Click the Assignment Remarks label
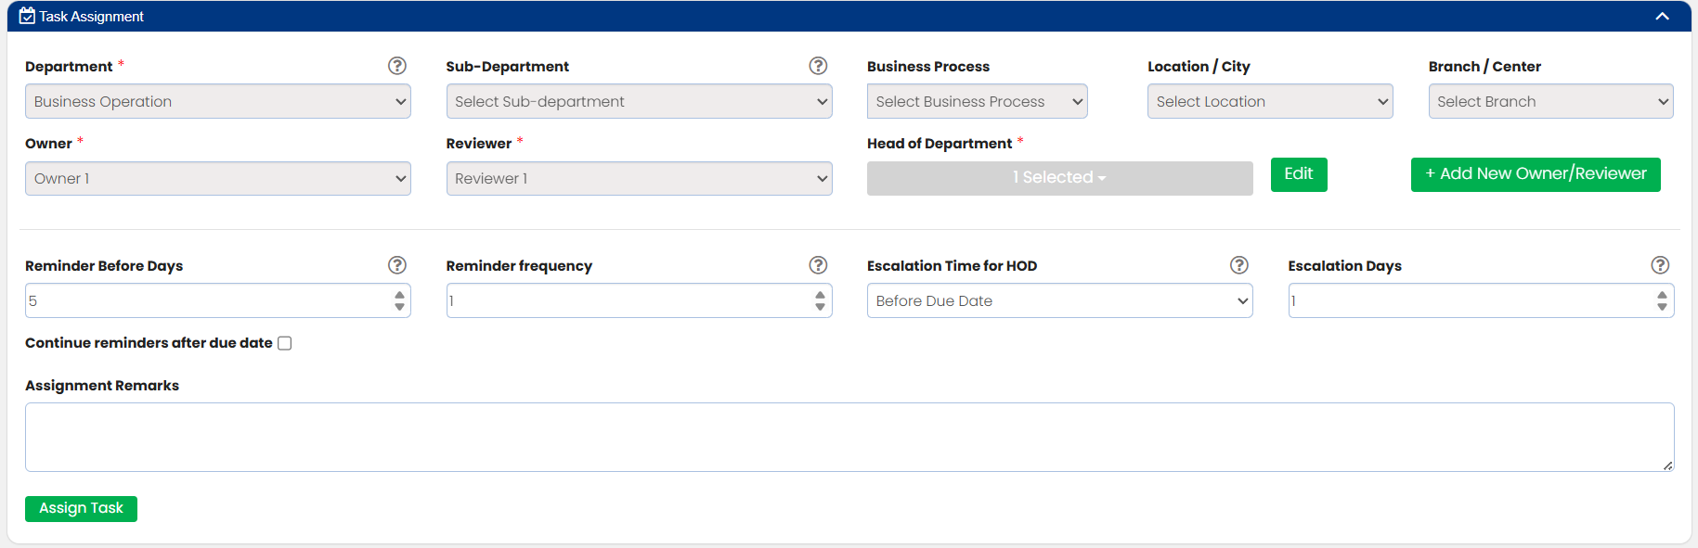 pyautogui.click(x=102, y=386)
